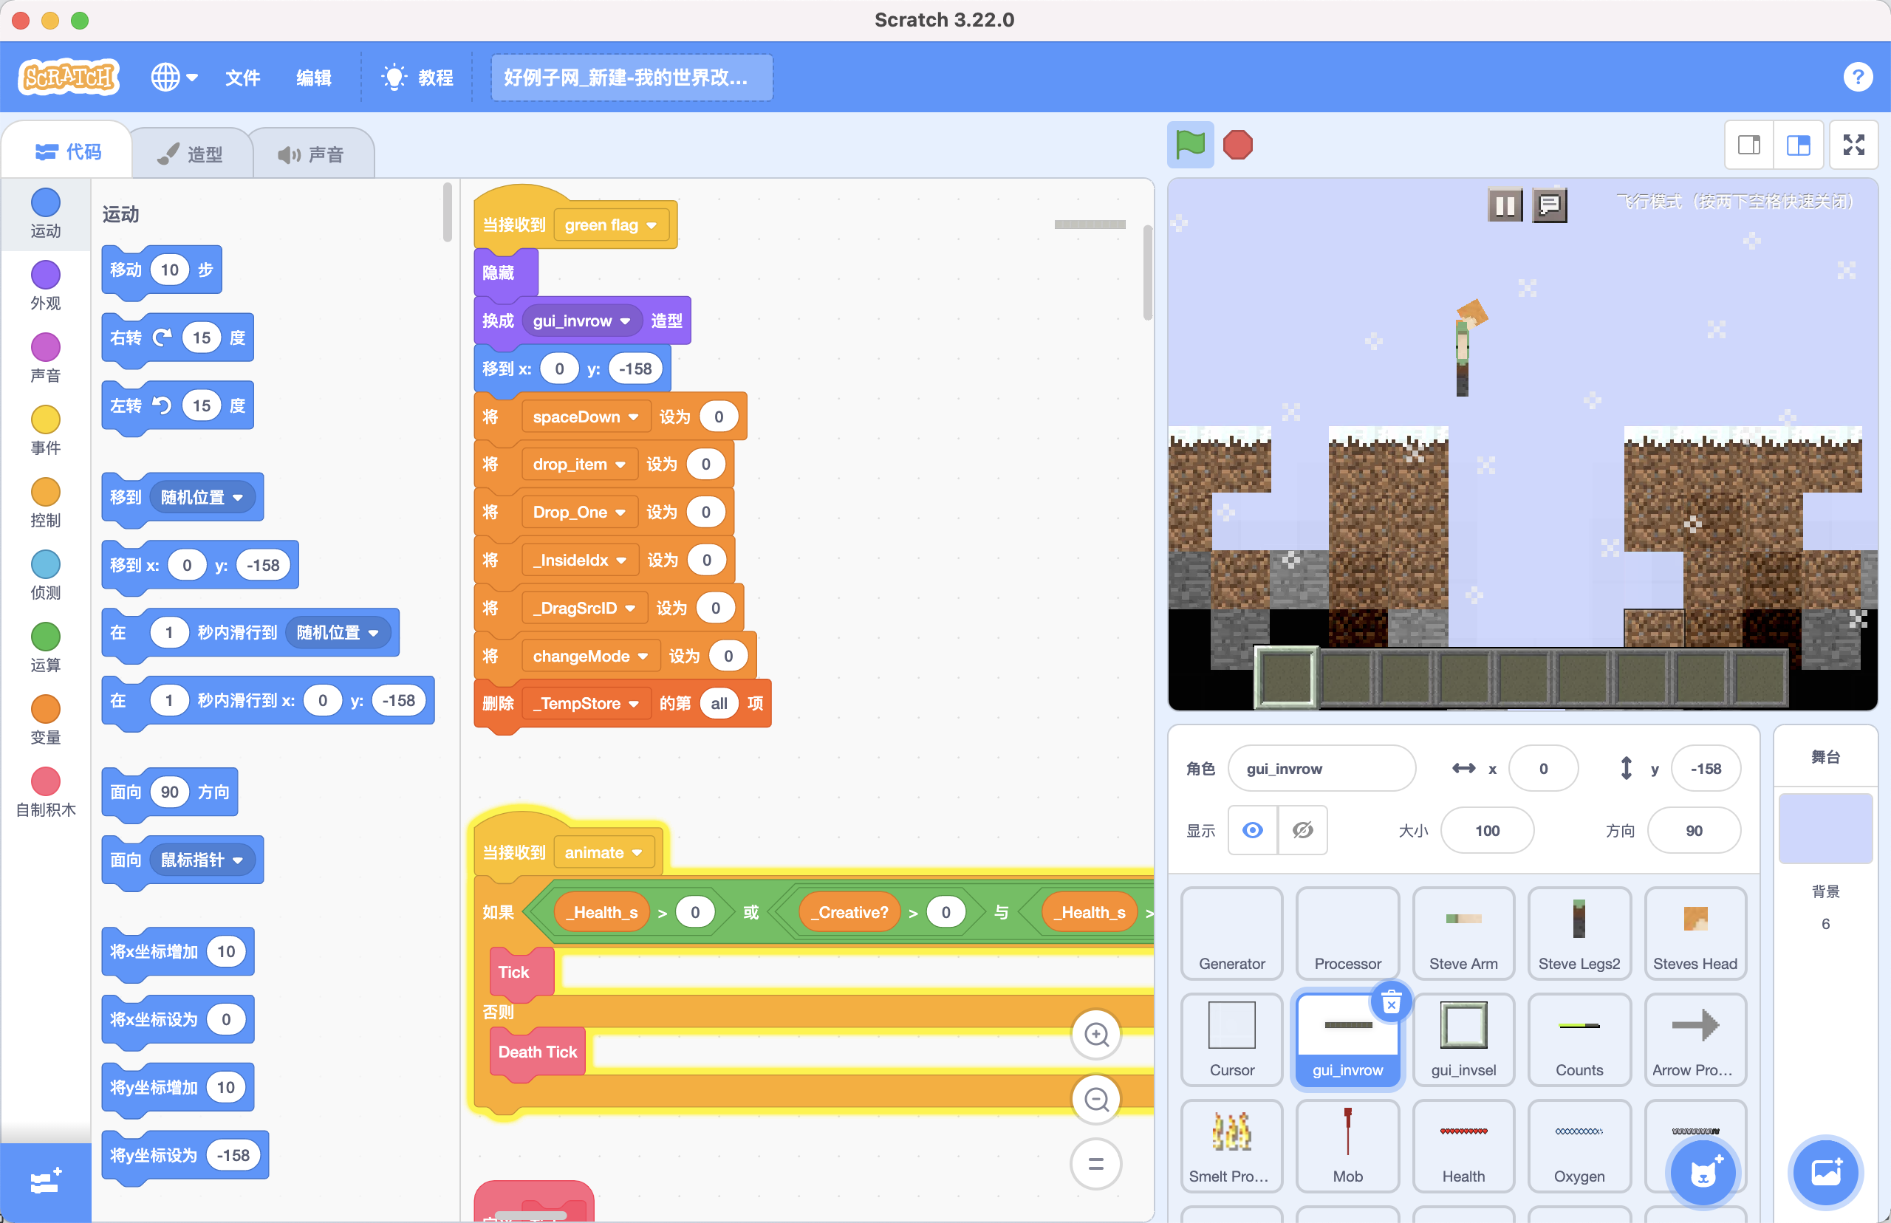Screen dimensions: 1891x1223
Task: Select the Mob sprite
Action: [x=1348, y=1145]
